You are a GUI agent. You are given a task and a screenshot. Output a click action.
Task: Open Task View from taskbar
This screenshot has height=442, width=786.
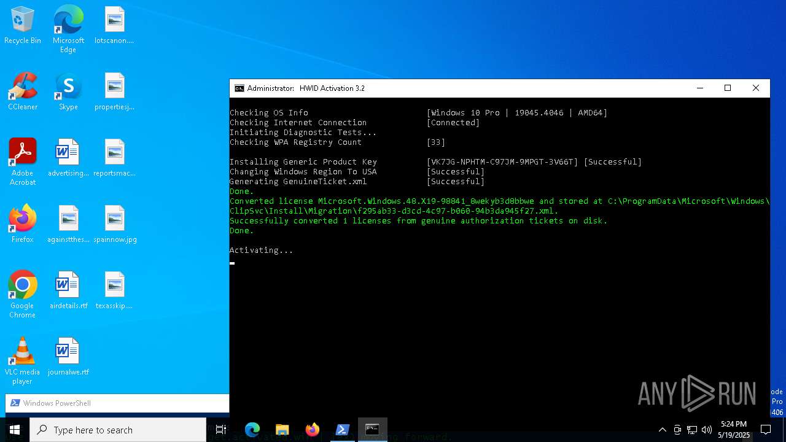click(221, 430)
